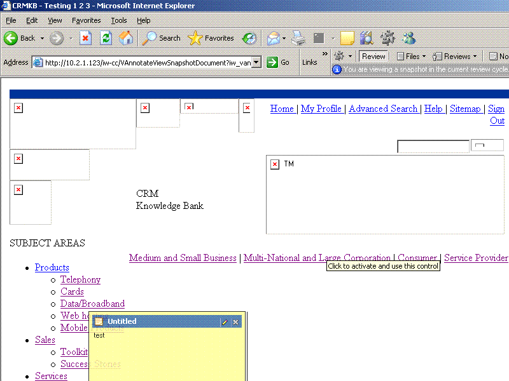Screen dimensions: 509x381
Task: Click the gear settings icon in main toolbar
Action: 387,38
